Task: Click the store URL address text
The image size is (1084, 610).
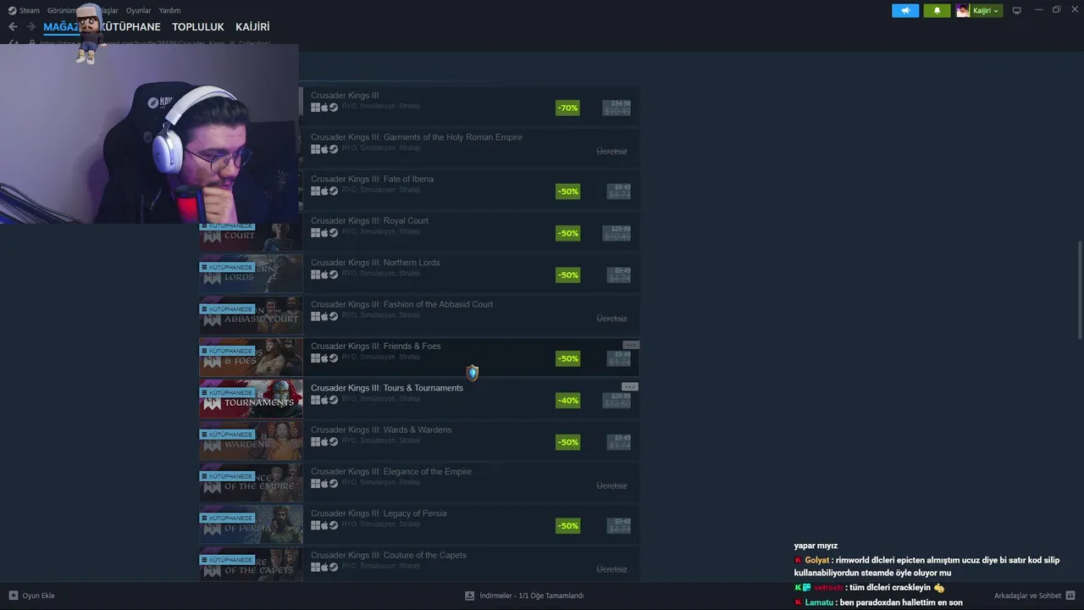Action: pyautogui.click(x=156, y=43)
